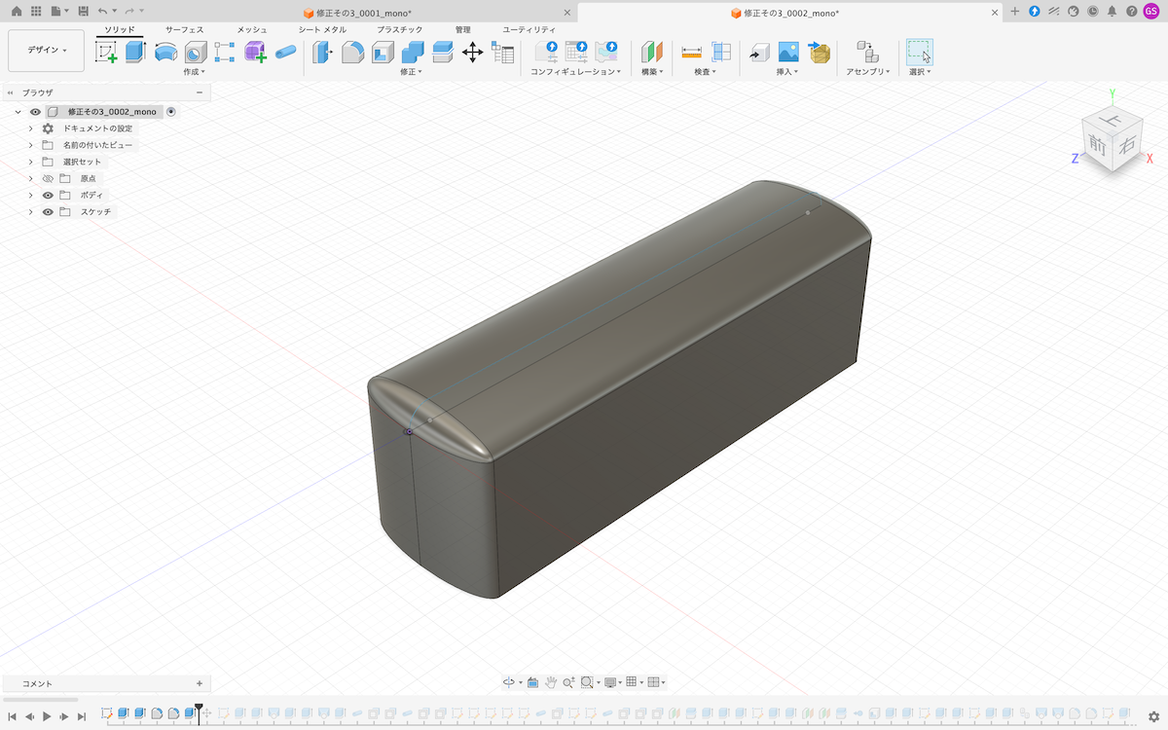Click the timeline rollback marker
This screenshot has width=1168, height=730.
pyautogui.click(x=199, y=712)
